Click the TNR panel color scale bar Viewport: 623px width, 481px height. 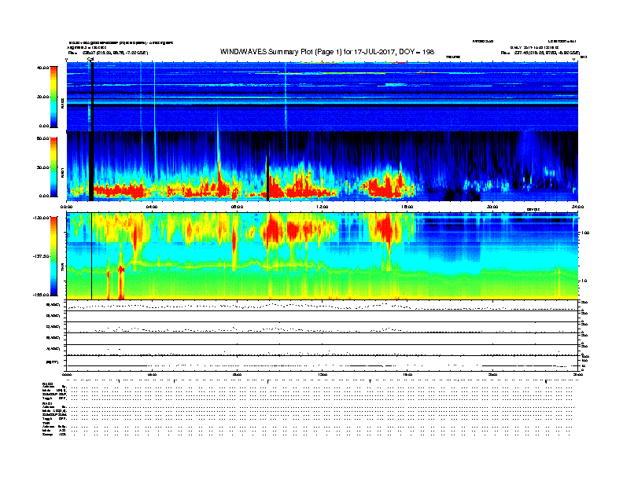[x=53, y=255]
